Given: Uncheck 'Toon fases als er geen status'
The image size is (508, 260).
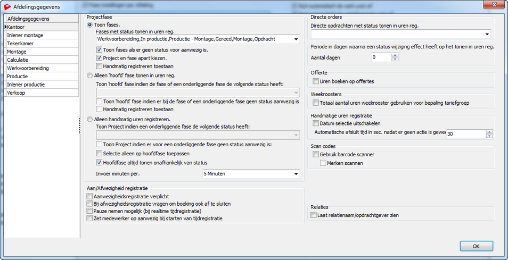Looking at the screenshot, I should pos(99,50).
